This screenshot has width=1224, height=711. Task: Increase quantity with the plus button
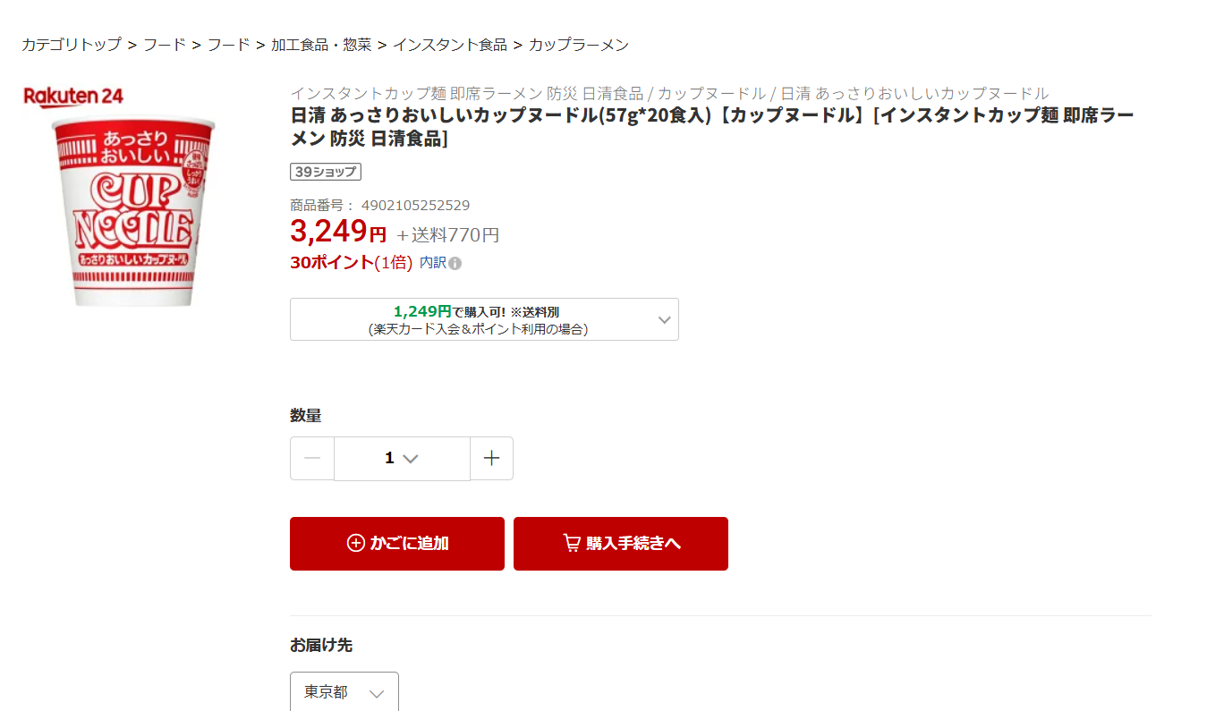pyautogui.click(x=491, y=459)
